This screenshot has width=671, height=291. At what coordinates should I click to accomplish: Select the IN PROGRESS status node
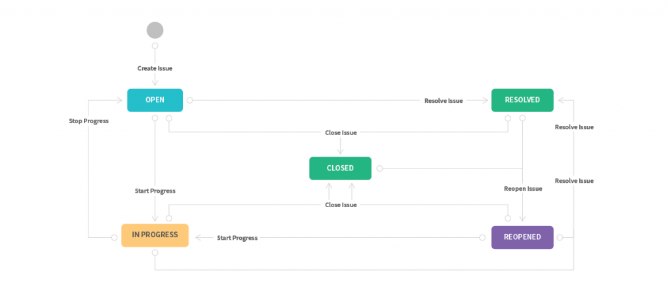click(155, 235)
